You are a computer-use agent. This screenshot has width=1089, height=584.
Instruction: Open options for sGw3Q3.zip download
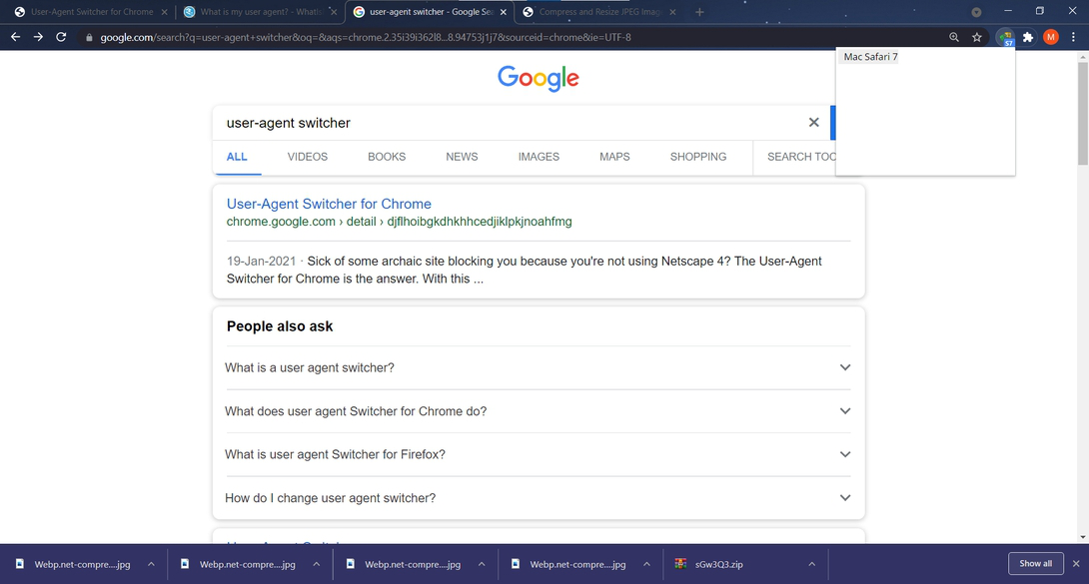click(x=811, y=564)
